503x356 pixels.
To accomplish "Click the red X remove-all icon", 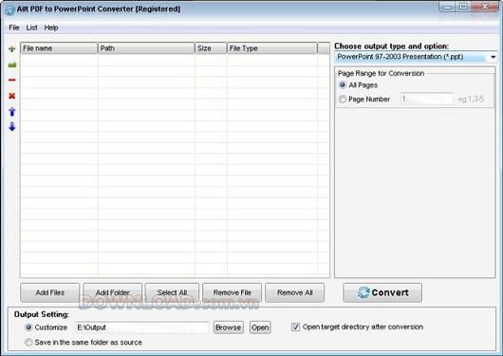I will tap(12, 96).
